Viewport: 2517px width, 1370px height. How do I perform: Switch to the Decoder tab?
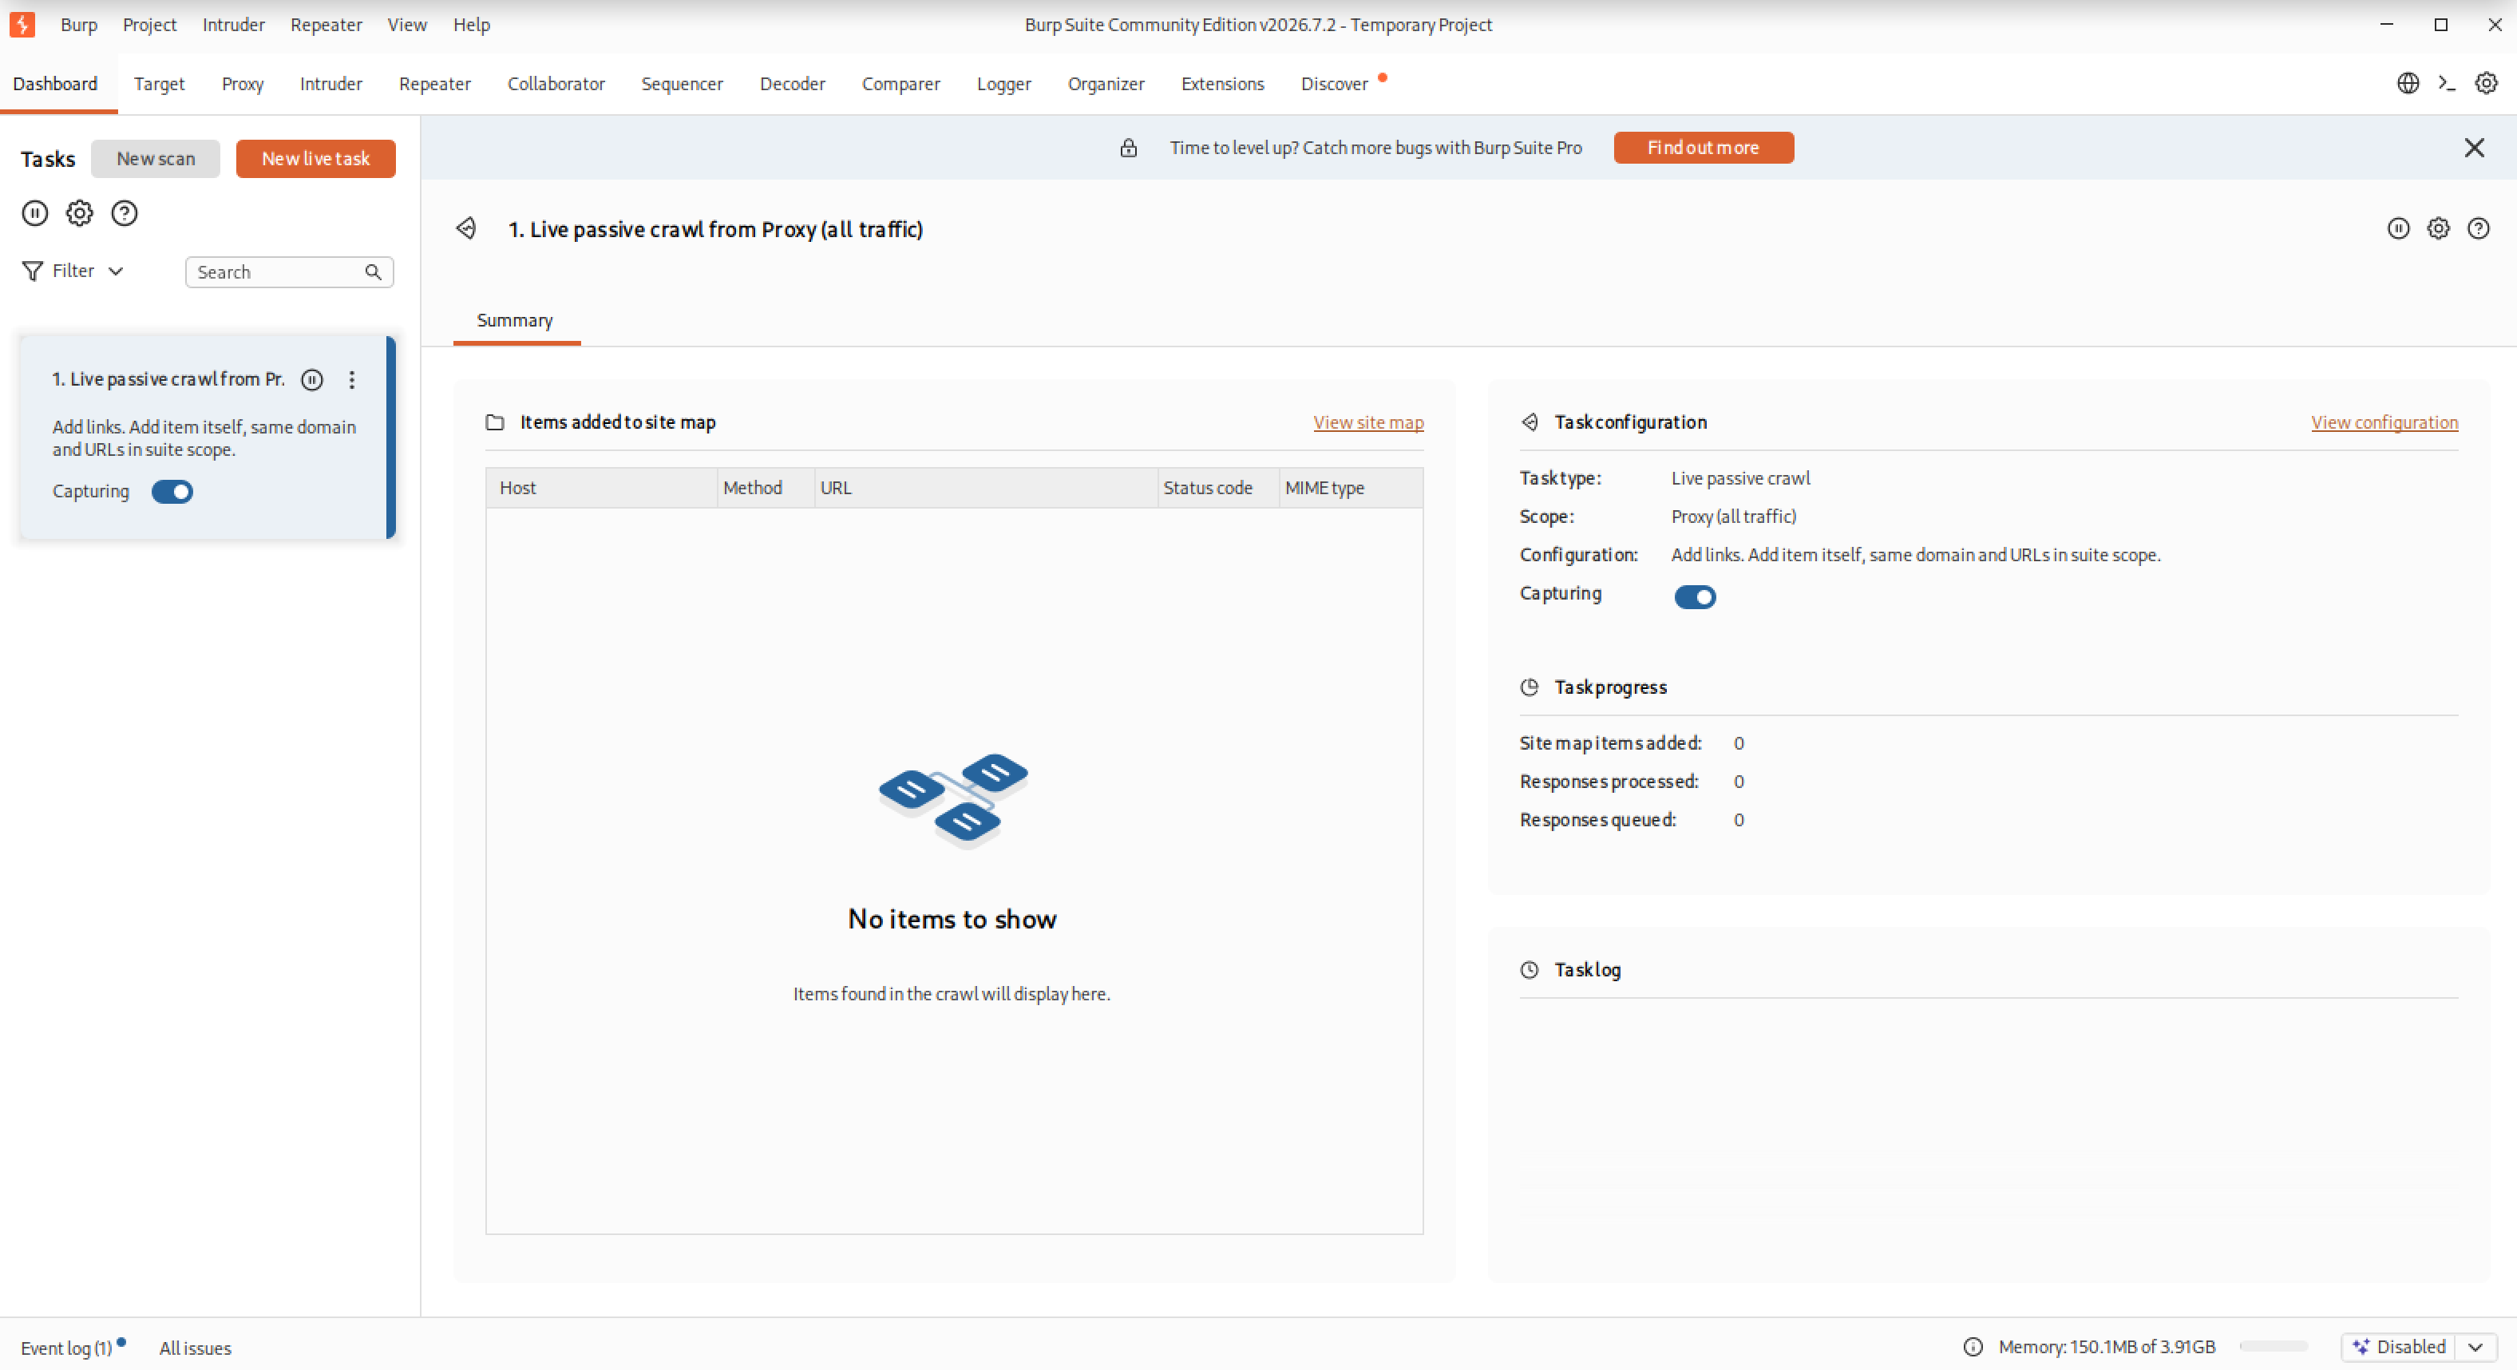tap(793, 83)
